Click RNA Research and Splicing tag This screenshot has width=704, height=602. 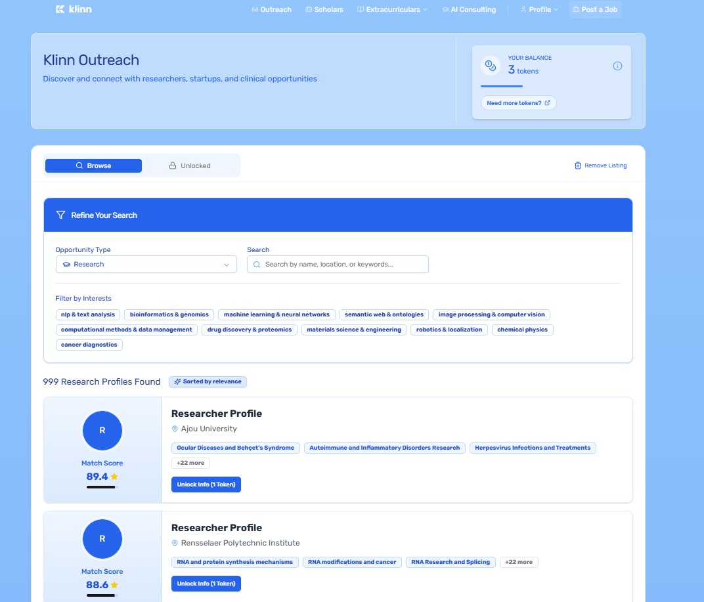coord(451,562)
